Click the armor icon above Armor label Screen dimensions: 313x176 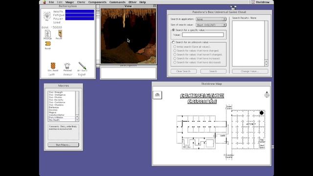point(67,66)
